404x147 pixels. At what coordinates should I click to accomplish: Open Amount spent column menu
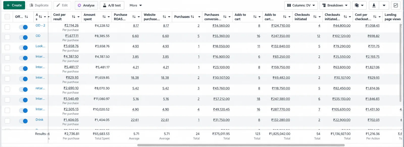click(109, 17)
